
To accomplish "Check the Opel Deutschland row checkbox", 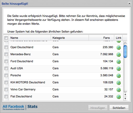I will (x=6, y=47).
